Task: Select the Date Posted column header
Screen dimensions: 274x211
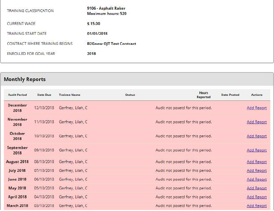Action: point(230,95)
